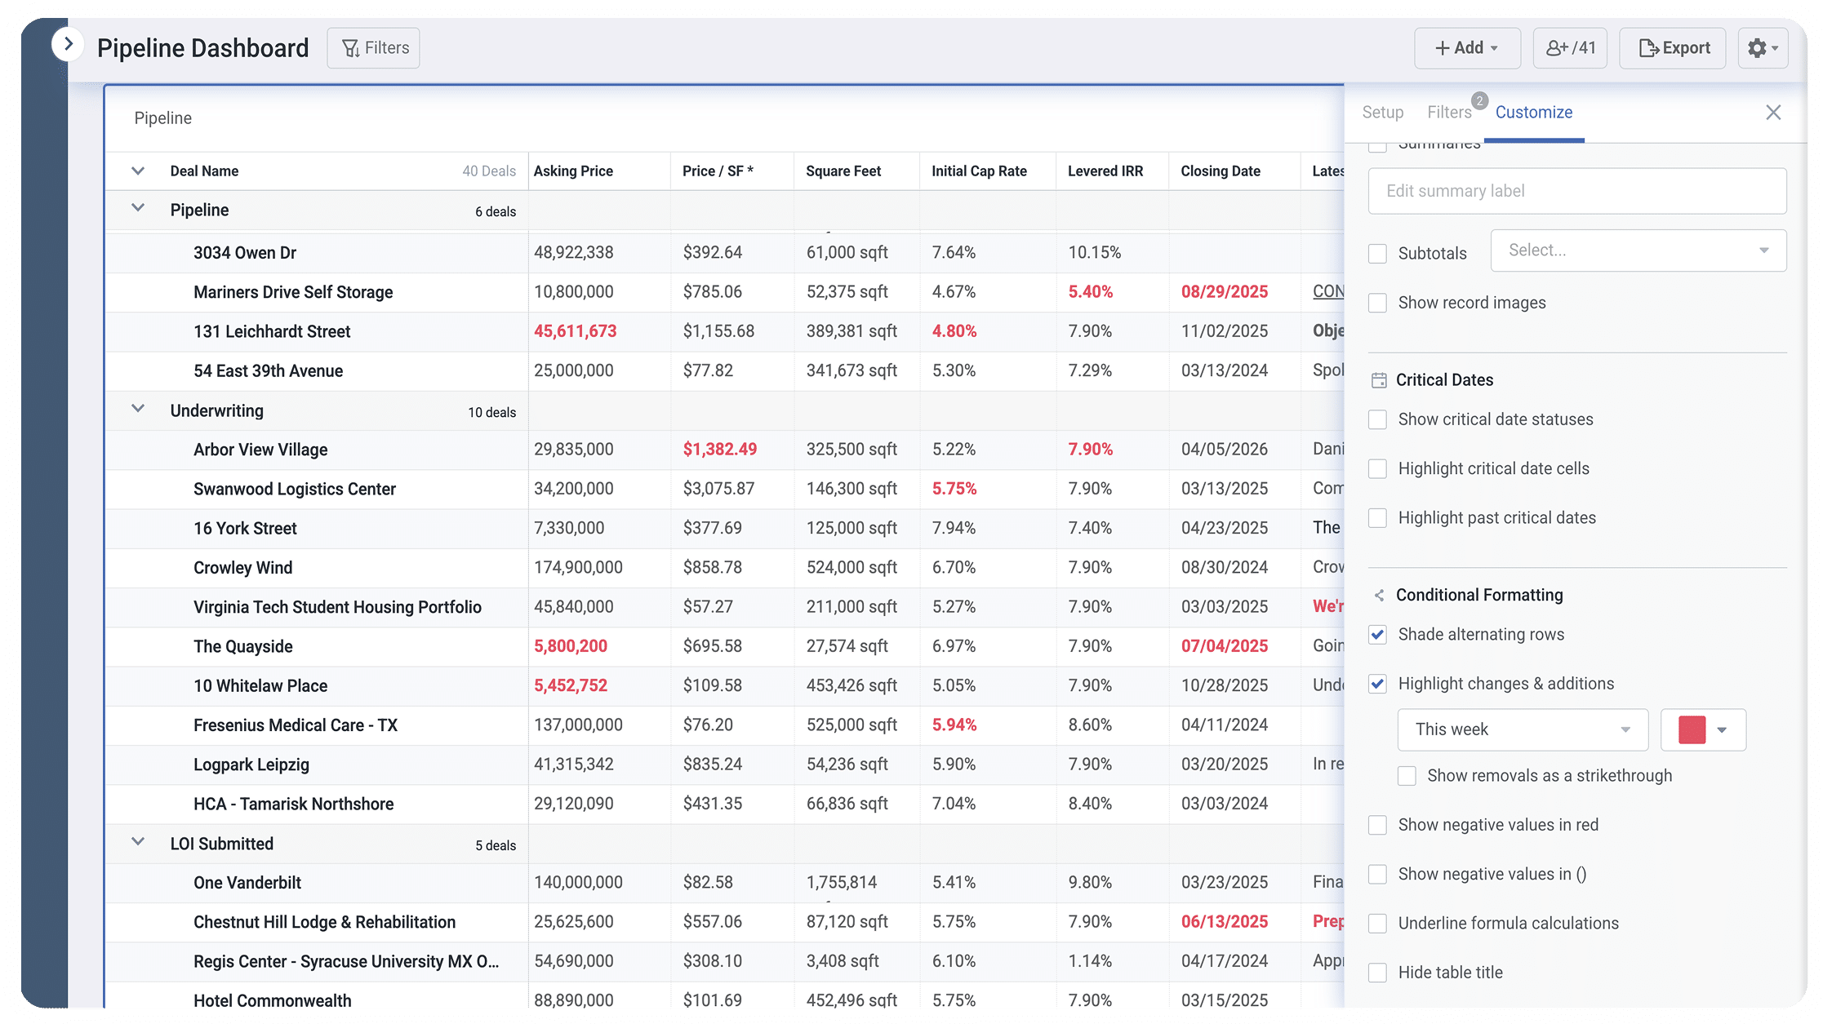The image size is (1823, 1024).
Task: Uncheck Highlight changes & additions
Action: [1378, 684]
